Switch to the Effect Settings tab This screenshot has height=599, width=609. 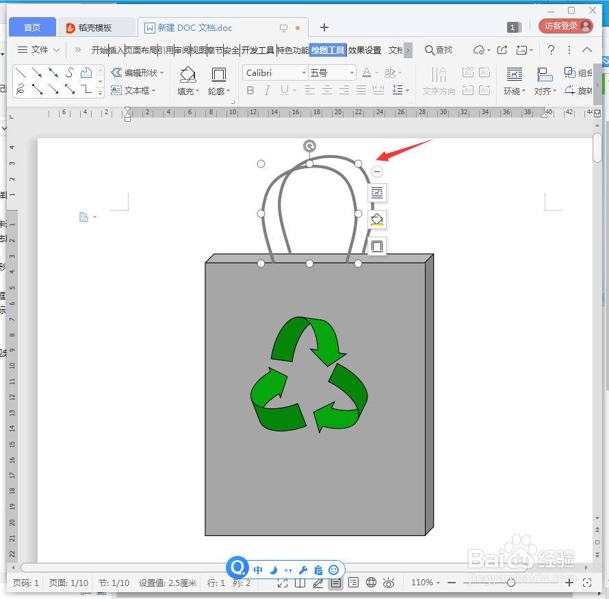(x=364, y=50)
